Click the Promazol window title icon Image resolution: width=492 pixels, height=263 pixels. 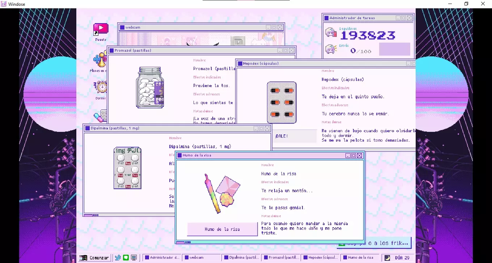point(111,51)
